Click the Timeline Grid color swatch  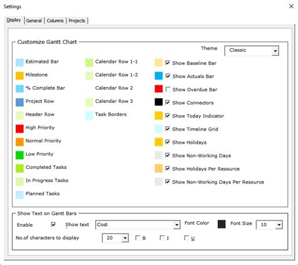click(158, 129)
